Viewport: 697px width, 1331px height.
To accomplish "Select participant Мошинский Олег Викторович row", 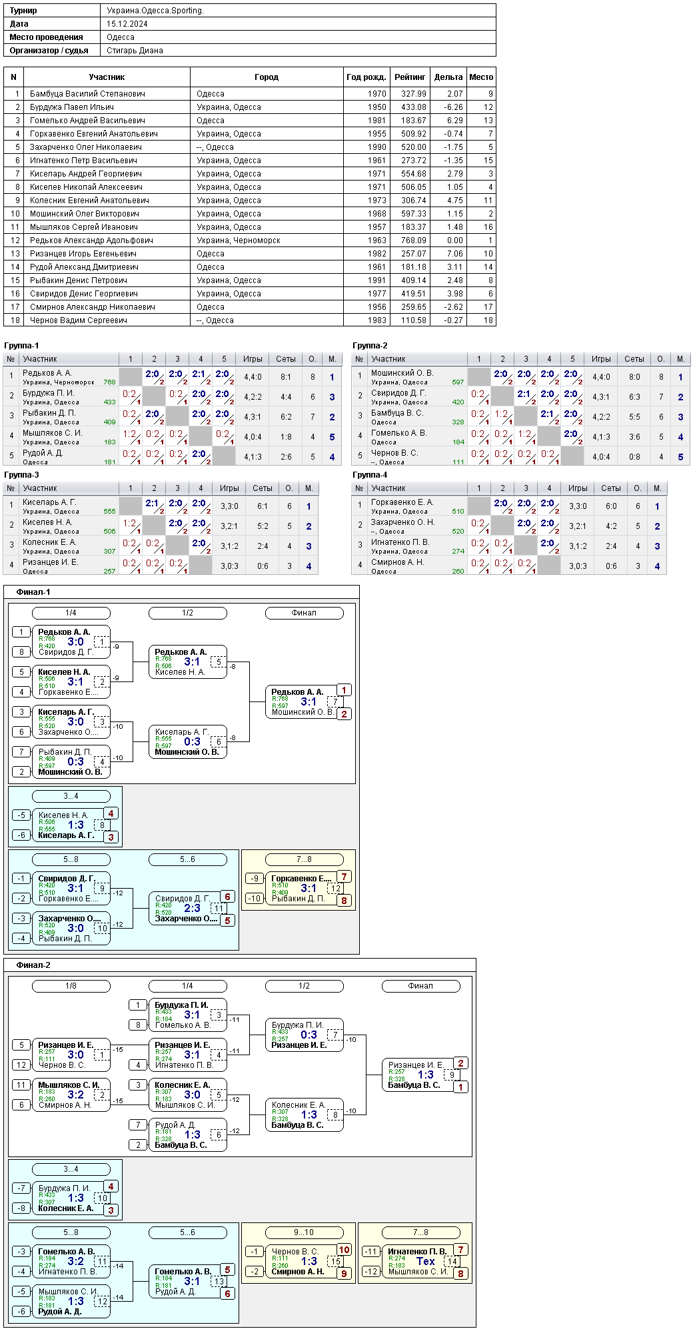I will (250, 214).
